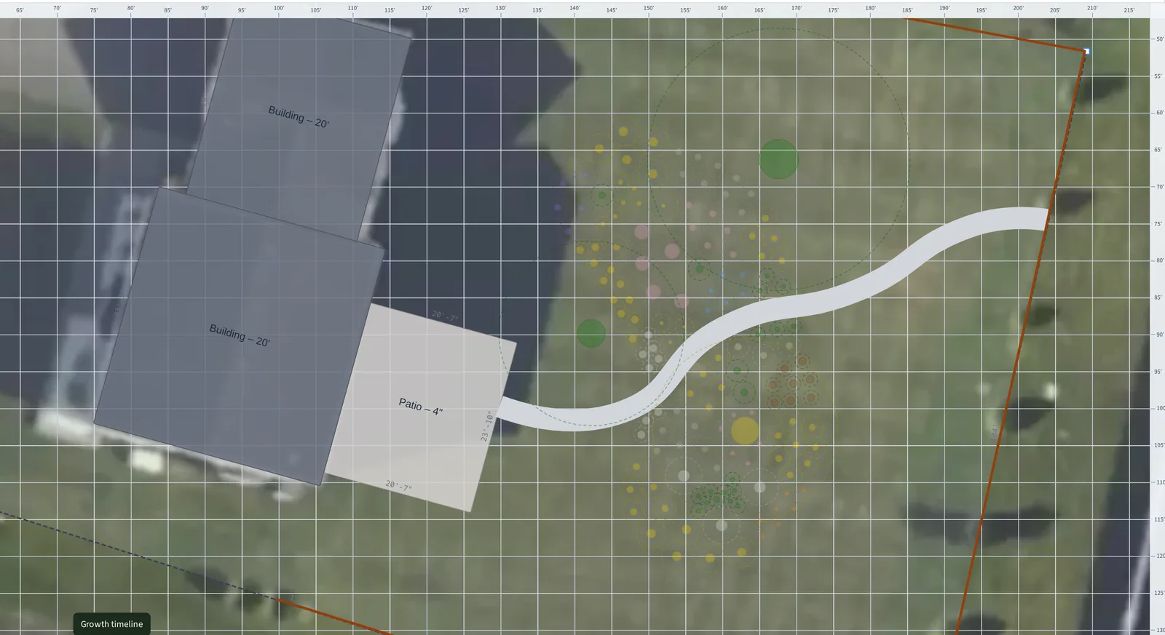
Task: Select the Patio – 4" label
Action: [421, 407]
